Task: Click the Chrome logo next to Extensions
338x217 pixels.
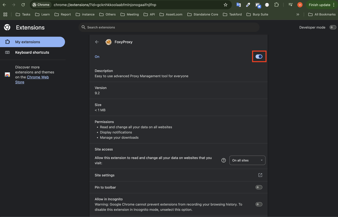Action: [x=7, y=27]
